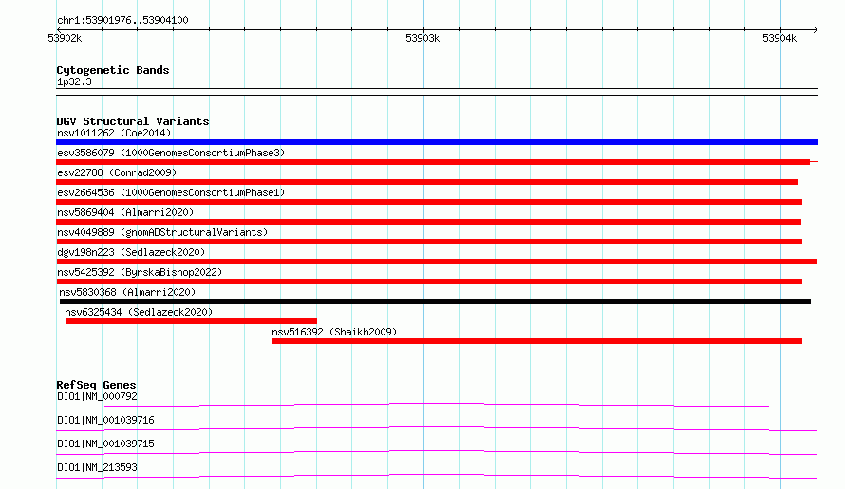Open the nsv5869404 (Almarri2020) label

pos(125,212)
